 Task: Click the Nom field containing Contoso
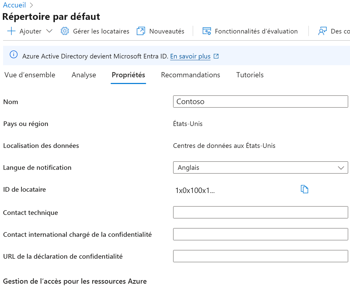click(x=261, y=102)
